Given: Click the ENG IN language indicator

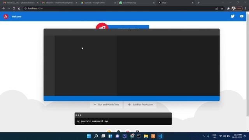Looking at the screenshot, I should pyautogui.click(x=214, y=136).
